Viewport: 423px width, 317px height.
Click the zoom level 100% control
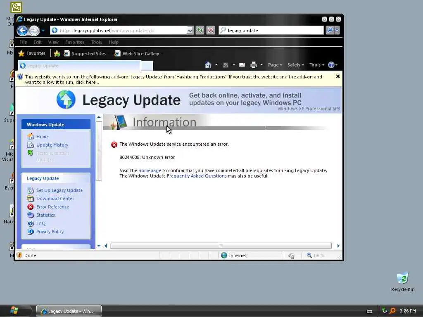point(316,255)
